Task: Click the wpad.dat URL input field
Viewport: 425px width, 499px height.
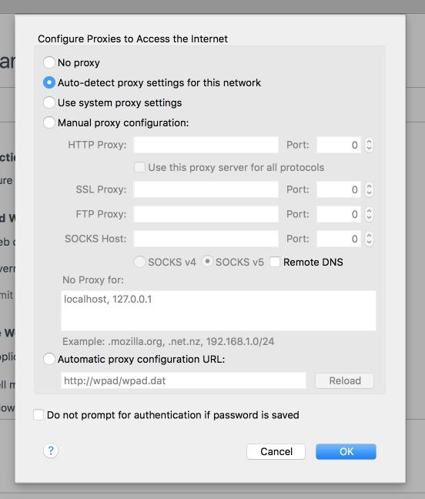Action: pyautogui.click(x=183, y=380)
